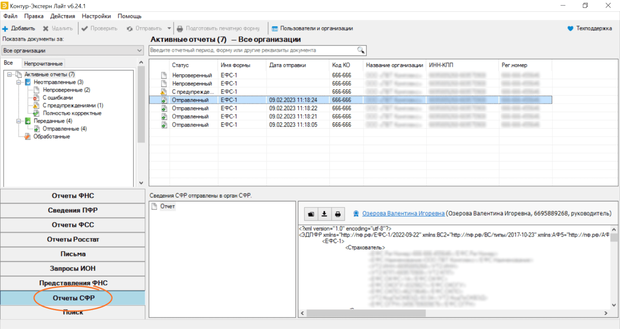Click the Добавить plus icon in toolbar

(x=5, y=29)
